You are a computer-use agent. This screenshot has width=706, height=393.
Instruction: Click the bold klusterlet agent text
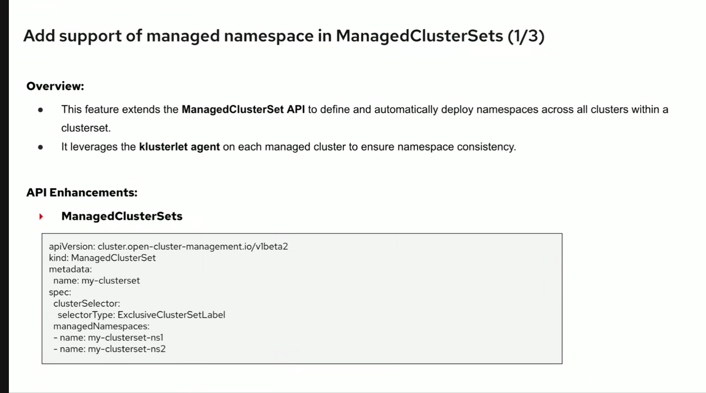[x=179, y=147]
